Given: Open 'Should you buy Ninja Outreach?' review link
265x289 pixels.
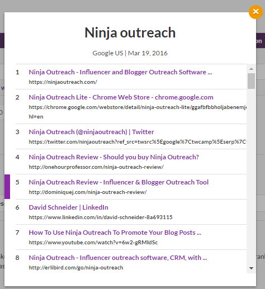Looking at the screenshot, I should [x=113, y=157].
